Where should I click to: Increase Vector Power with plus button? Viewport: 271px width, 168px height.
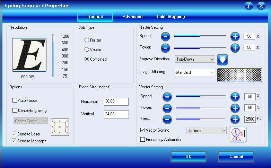click(x=235, y=108)
